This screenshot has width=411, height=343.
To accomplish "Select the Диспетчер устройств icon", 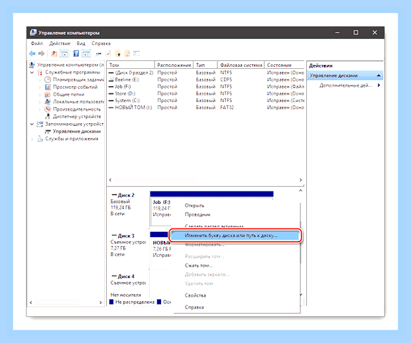I will tap(48, 117).
